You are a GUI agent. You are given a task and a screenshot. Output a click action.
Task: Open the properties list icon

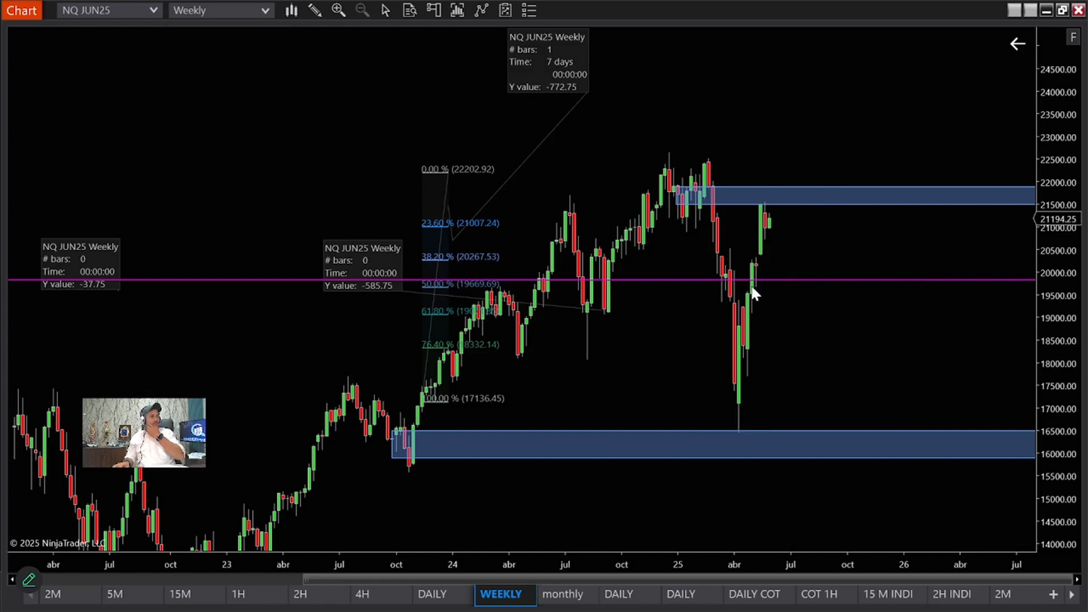[x=529, y=11]
